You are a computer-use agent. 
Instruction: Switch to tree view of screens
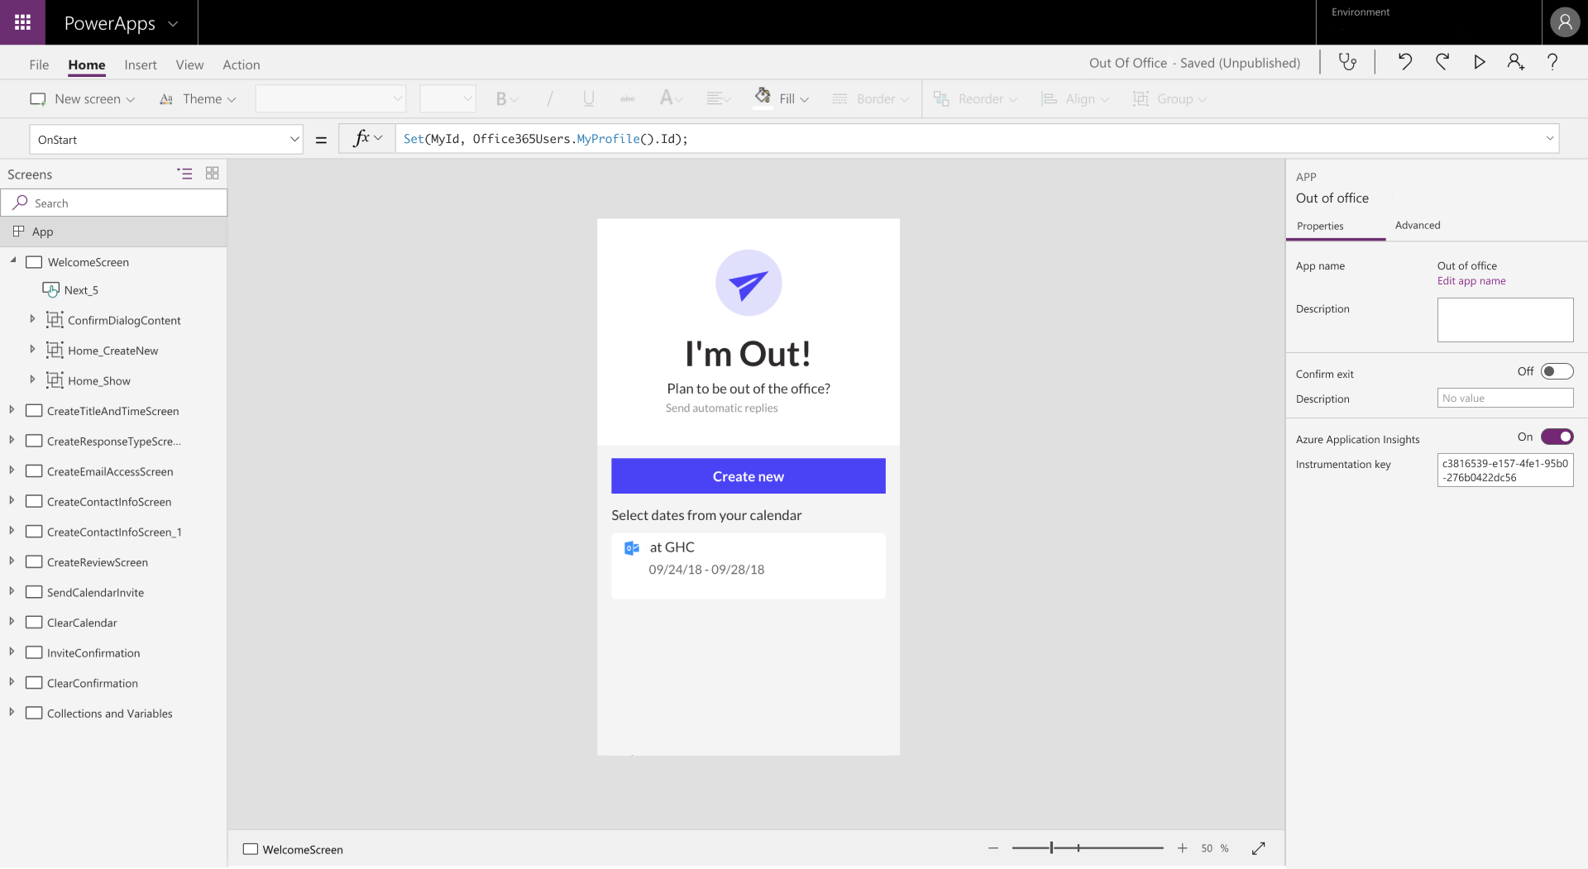(184, 174)
